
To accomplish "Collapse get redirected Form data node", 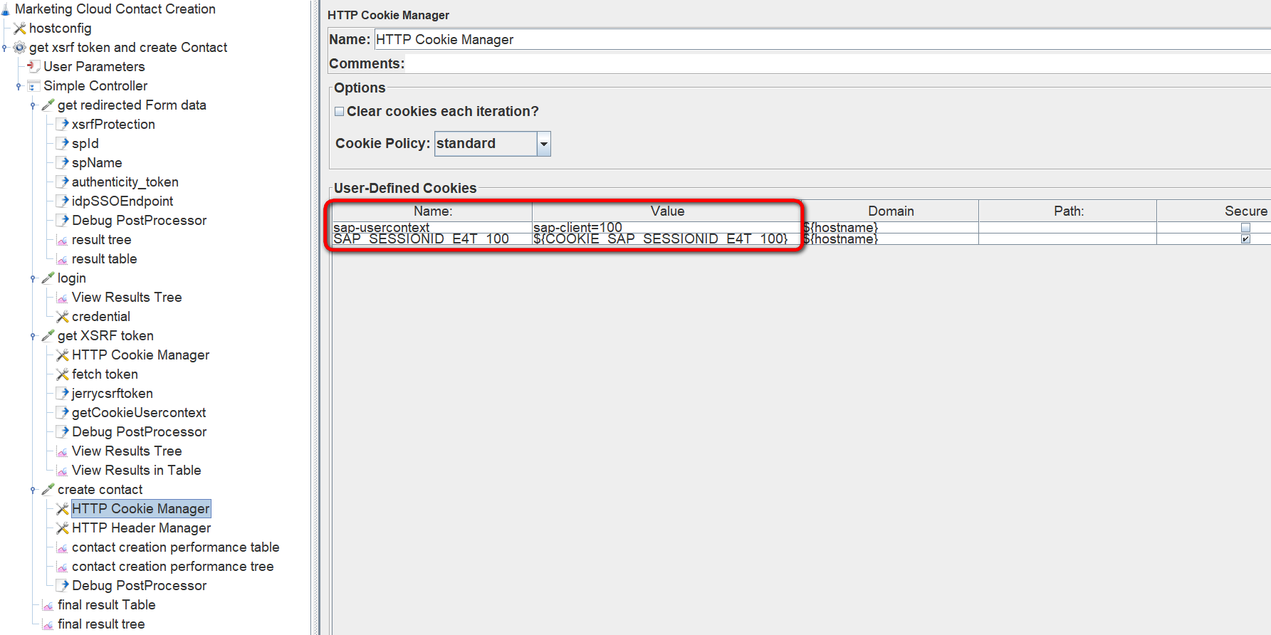I will (x=33, y=106).
